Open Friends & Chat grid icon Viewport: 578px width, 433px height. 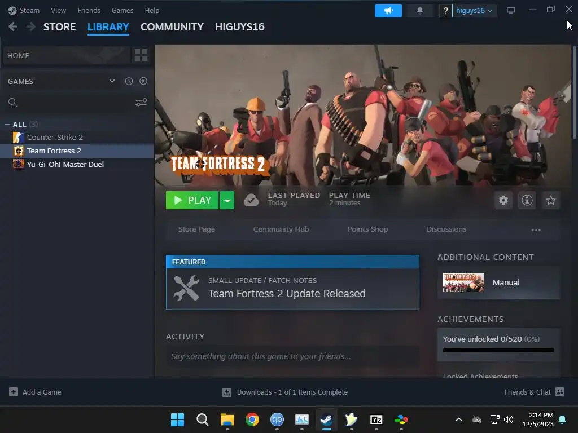[560, 392]
